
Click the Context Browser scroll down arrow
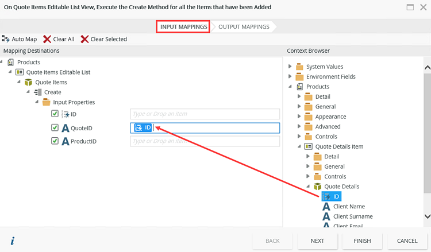[x=427, y=216]
